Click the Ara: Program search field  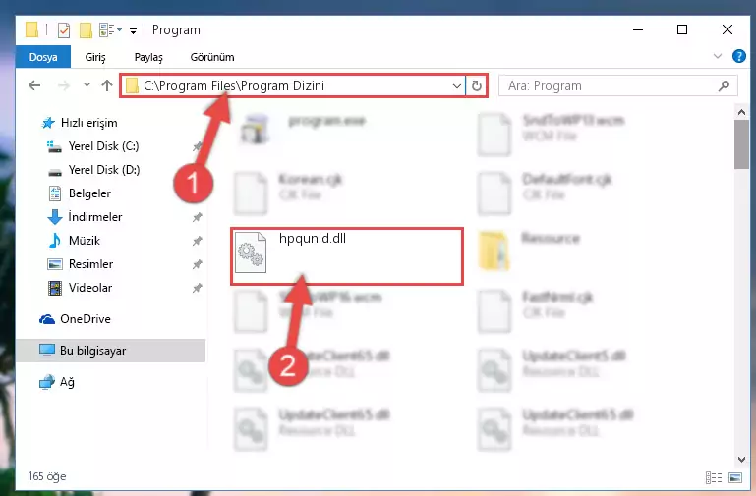tap(610, 85)
